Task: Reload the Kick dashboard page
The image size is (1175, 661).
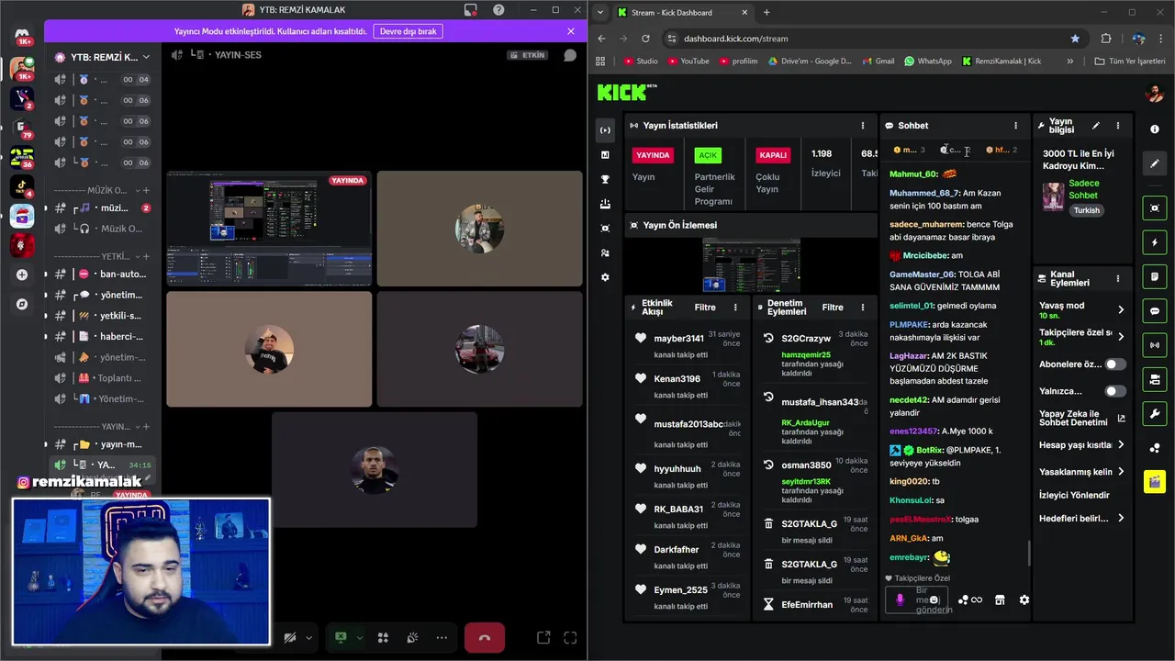Action: (645, 39)
